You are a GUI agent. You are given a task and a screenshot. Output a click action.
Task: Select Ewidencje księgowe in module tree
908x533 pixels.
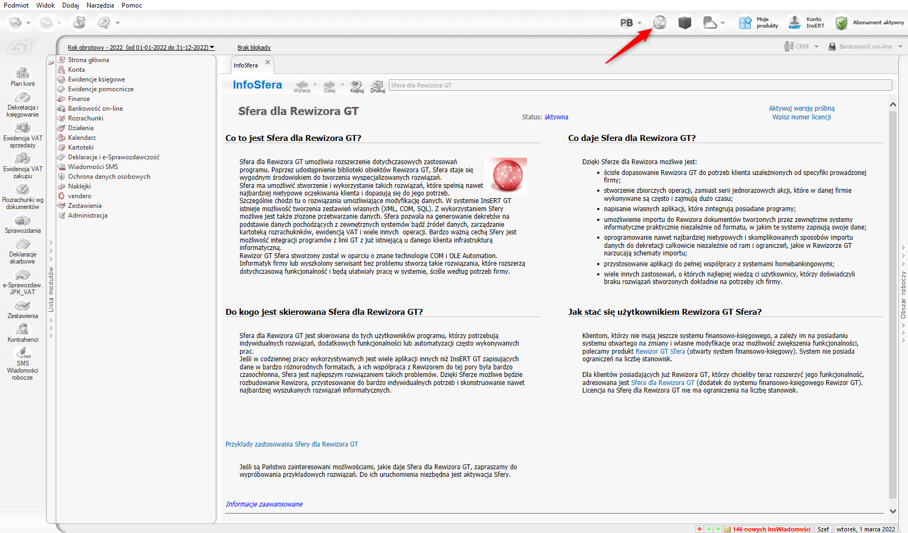pyautogui.click(x=96, y=79)
